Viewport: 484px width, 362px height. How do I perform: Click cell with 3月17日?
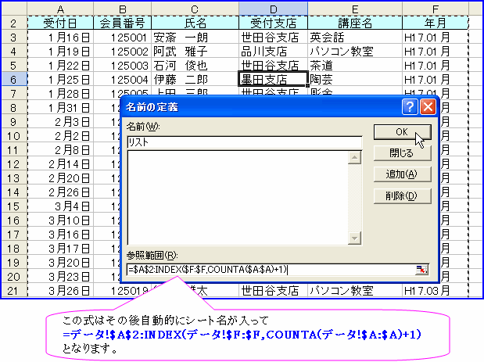click(x=60, y=249)
